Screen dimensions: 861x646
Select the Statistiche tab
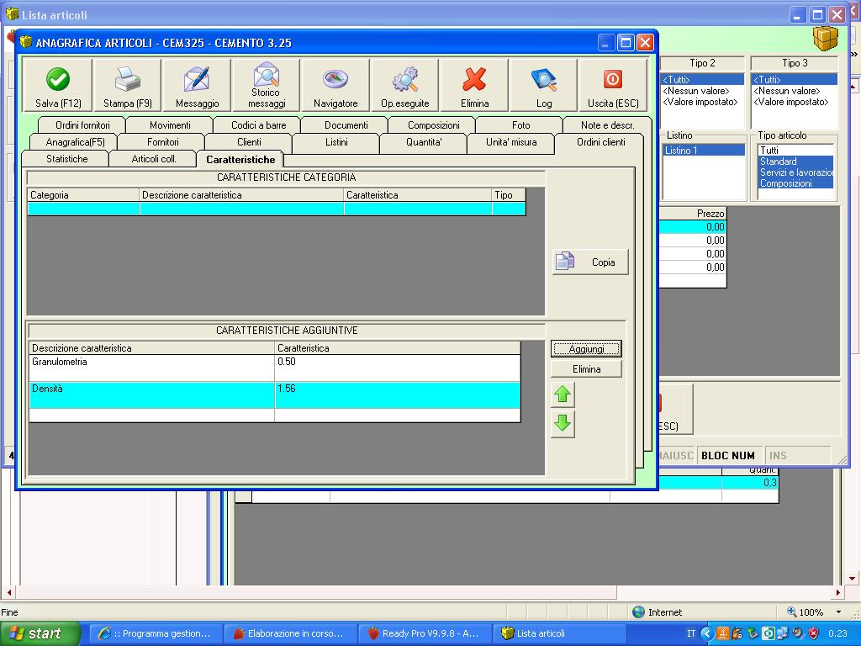click(x=66, y=159)
